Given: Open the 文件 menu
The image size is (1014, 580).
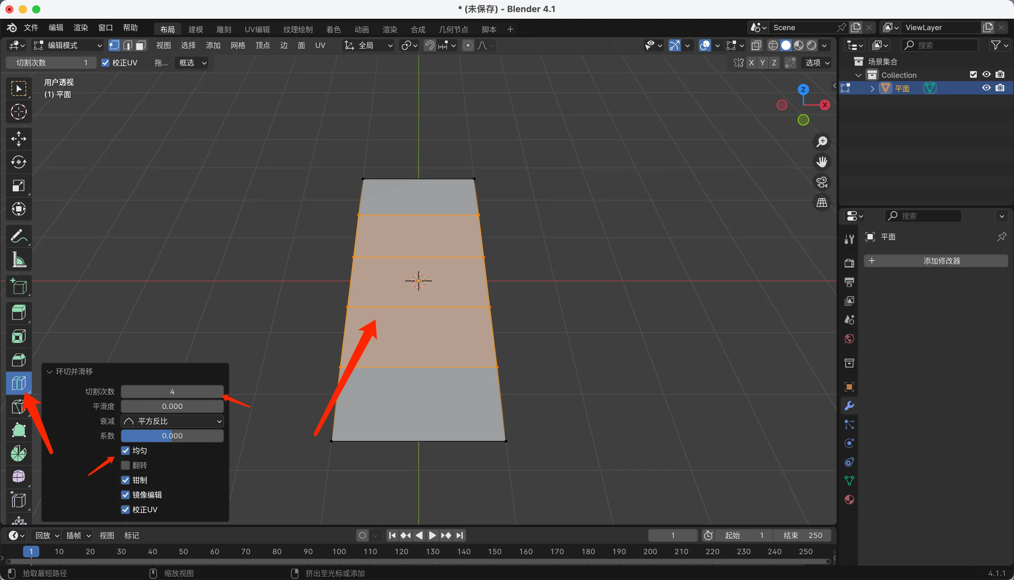Looking at the screenshot, I should point(31,28).
